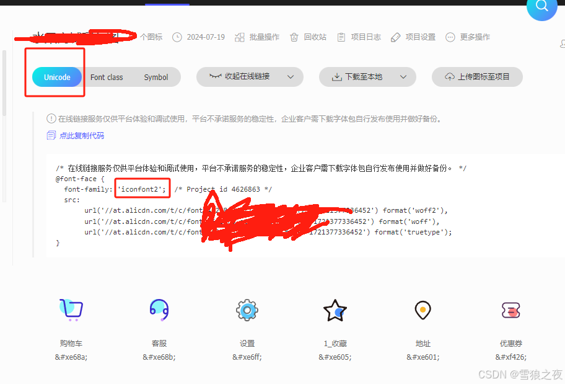Select the Unicode tab

point(57,77)
